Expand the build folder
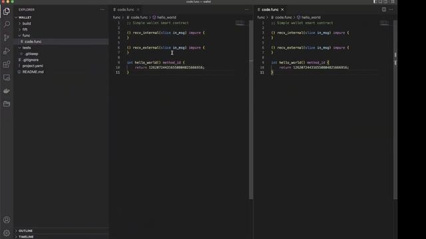The height and width of the screenshot is (239, 426). pos(61,24)
